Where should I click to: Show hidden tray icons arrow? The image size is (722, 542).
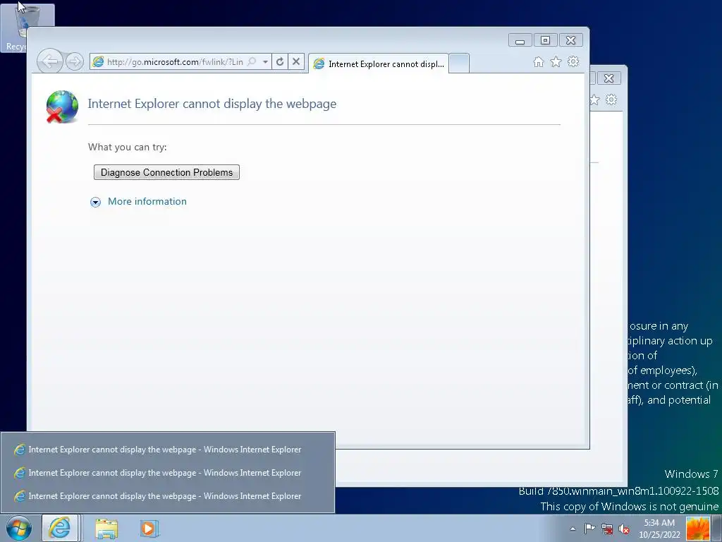573,529
